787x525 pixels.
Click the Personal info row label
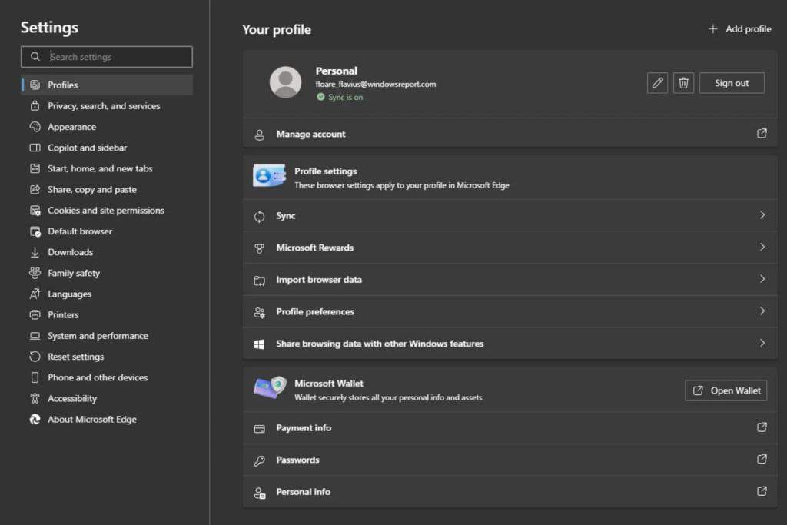coord(303,492)
